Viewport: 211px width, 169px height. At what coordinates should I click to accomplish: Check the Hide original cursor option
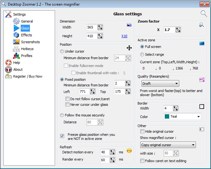[142, 131]
